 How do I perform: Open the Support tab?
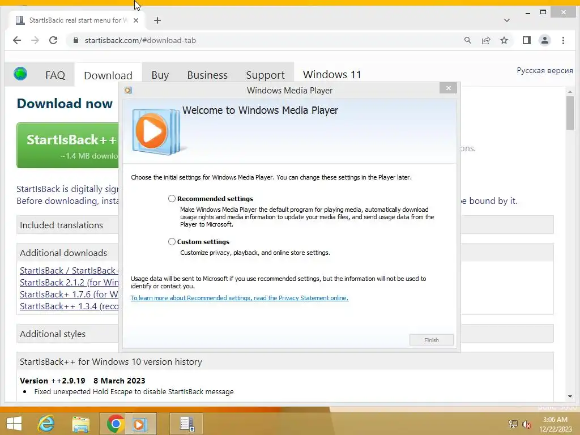click(x=265, y=75)
